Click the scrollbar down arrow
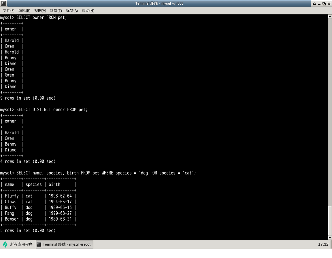The image size is (332, 258). 330,238
